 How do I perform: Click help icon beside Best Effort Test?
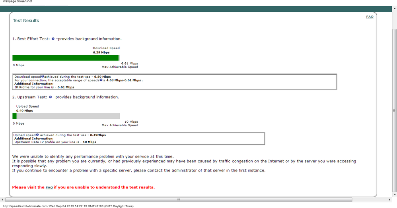pyautogui.click(x=53, y=39)
